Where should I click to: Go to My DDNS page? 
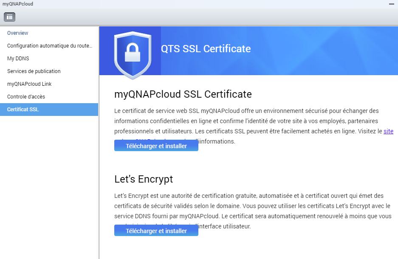coord(18,59)
